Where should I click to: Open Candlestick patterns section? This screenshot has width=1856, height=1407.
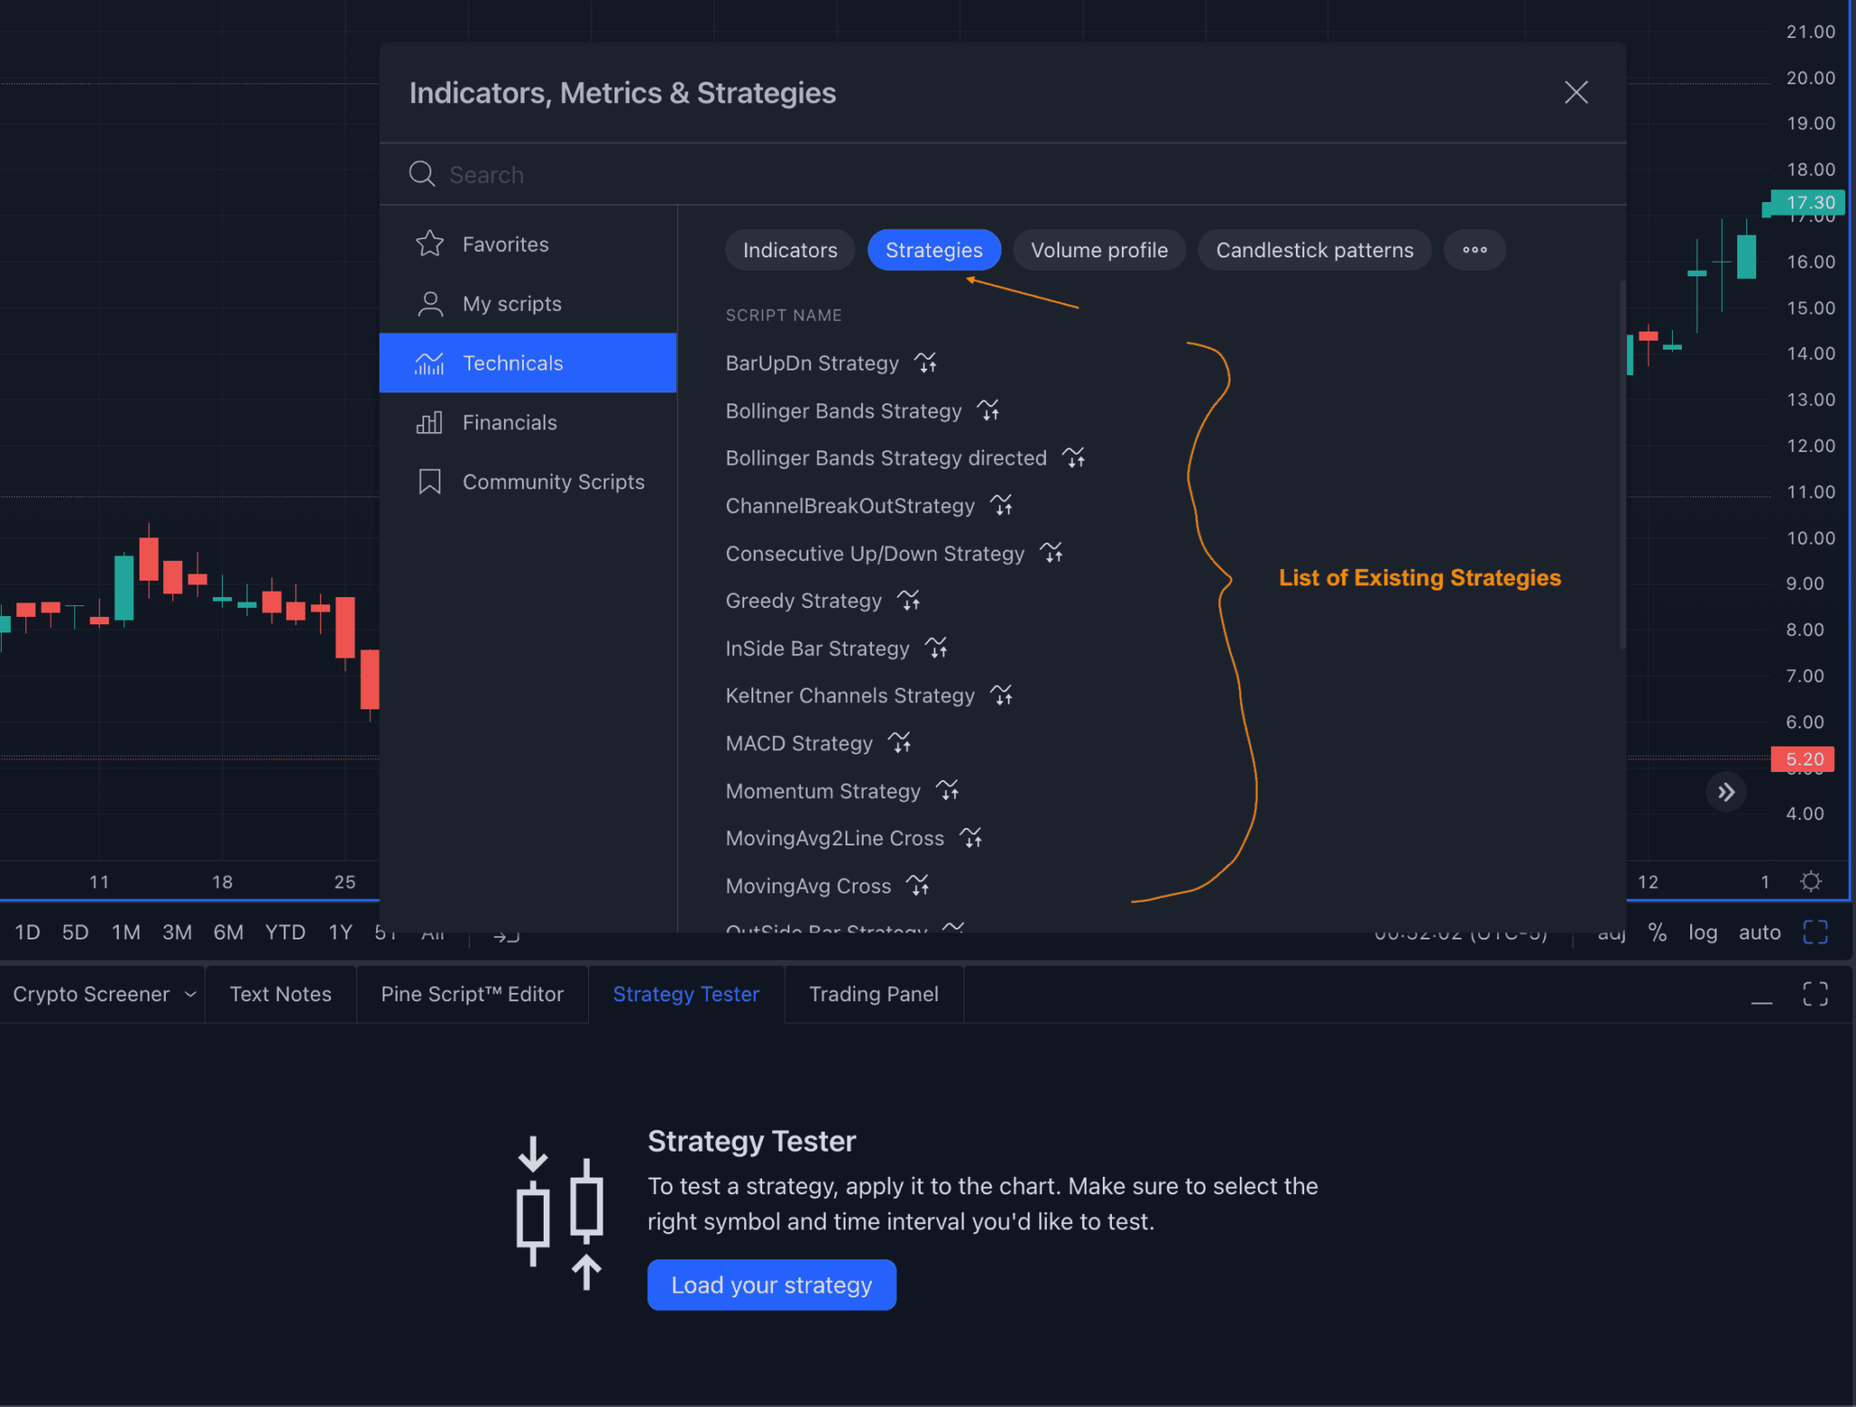(x=1315, y=248)
